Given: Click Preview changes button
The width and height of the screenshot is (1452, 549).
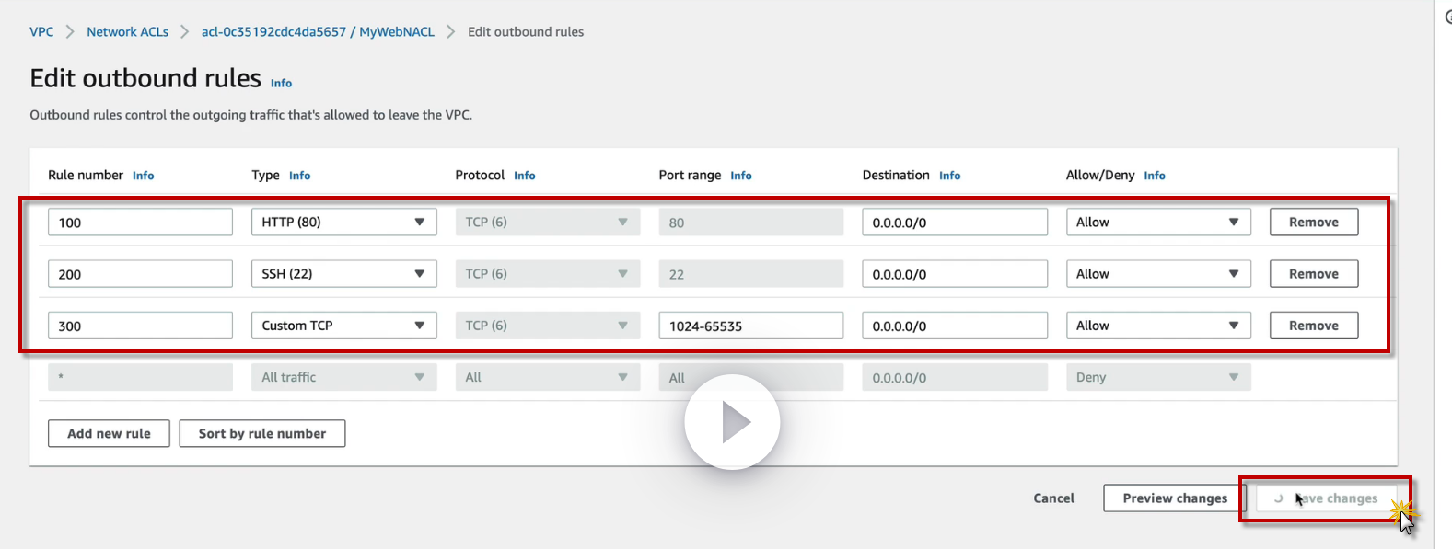Looking at the screenshot, I should pyautogui.click(x=1174, y=498).
